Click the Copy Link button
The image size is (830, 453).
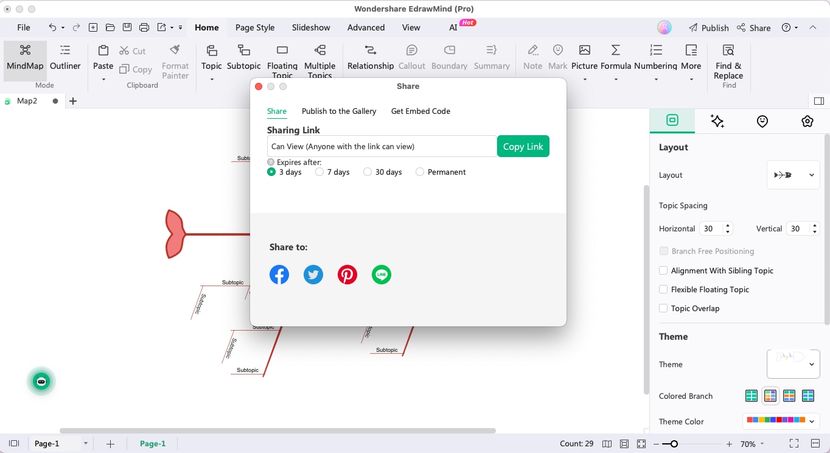(523, 146)
